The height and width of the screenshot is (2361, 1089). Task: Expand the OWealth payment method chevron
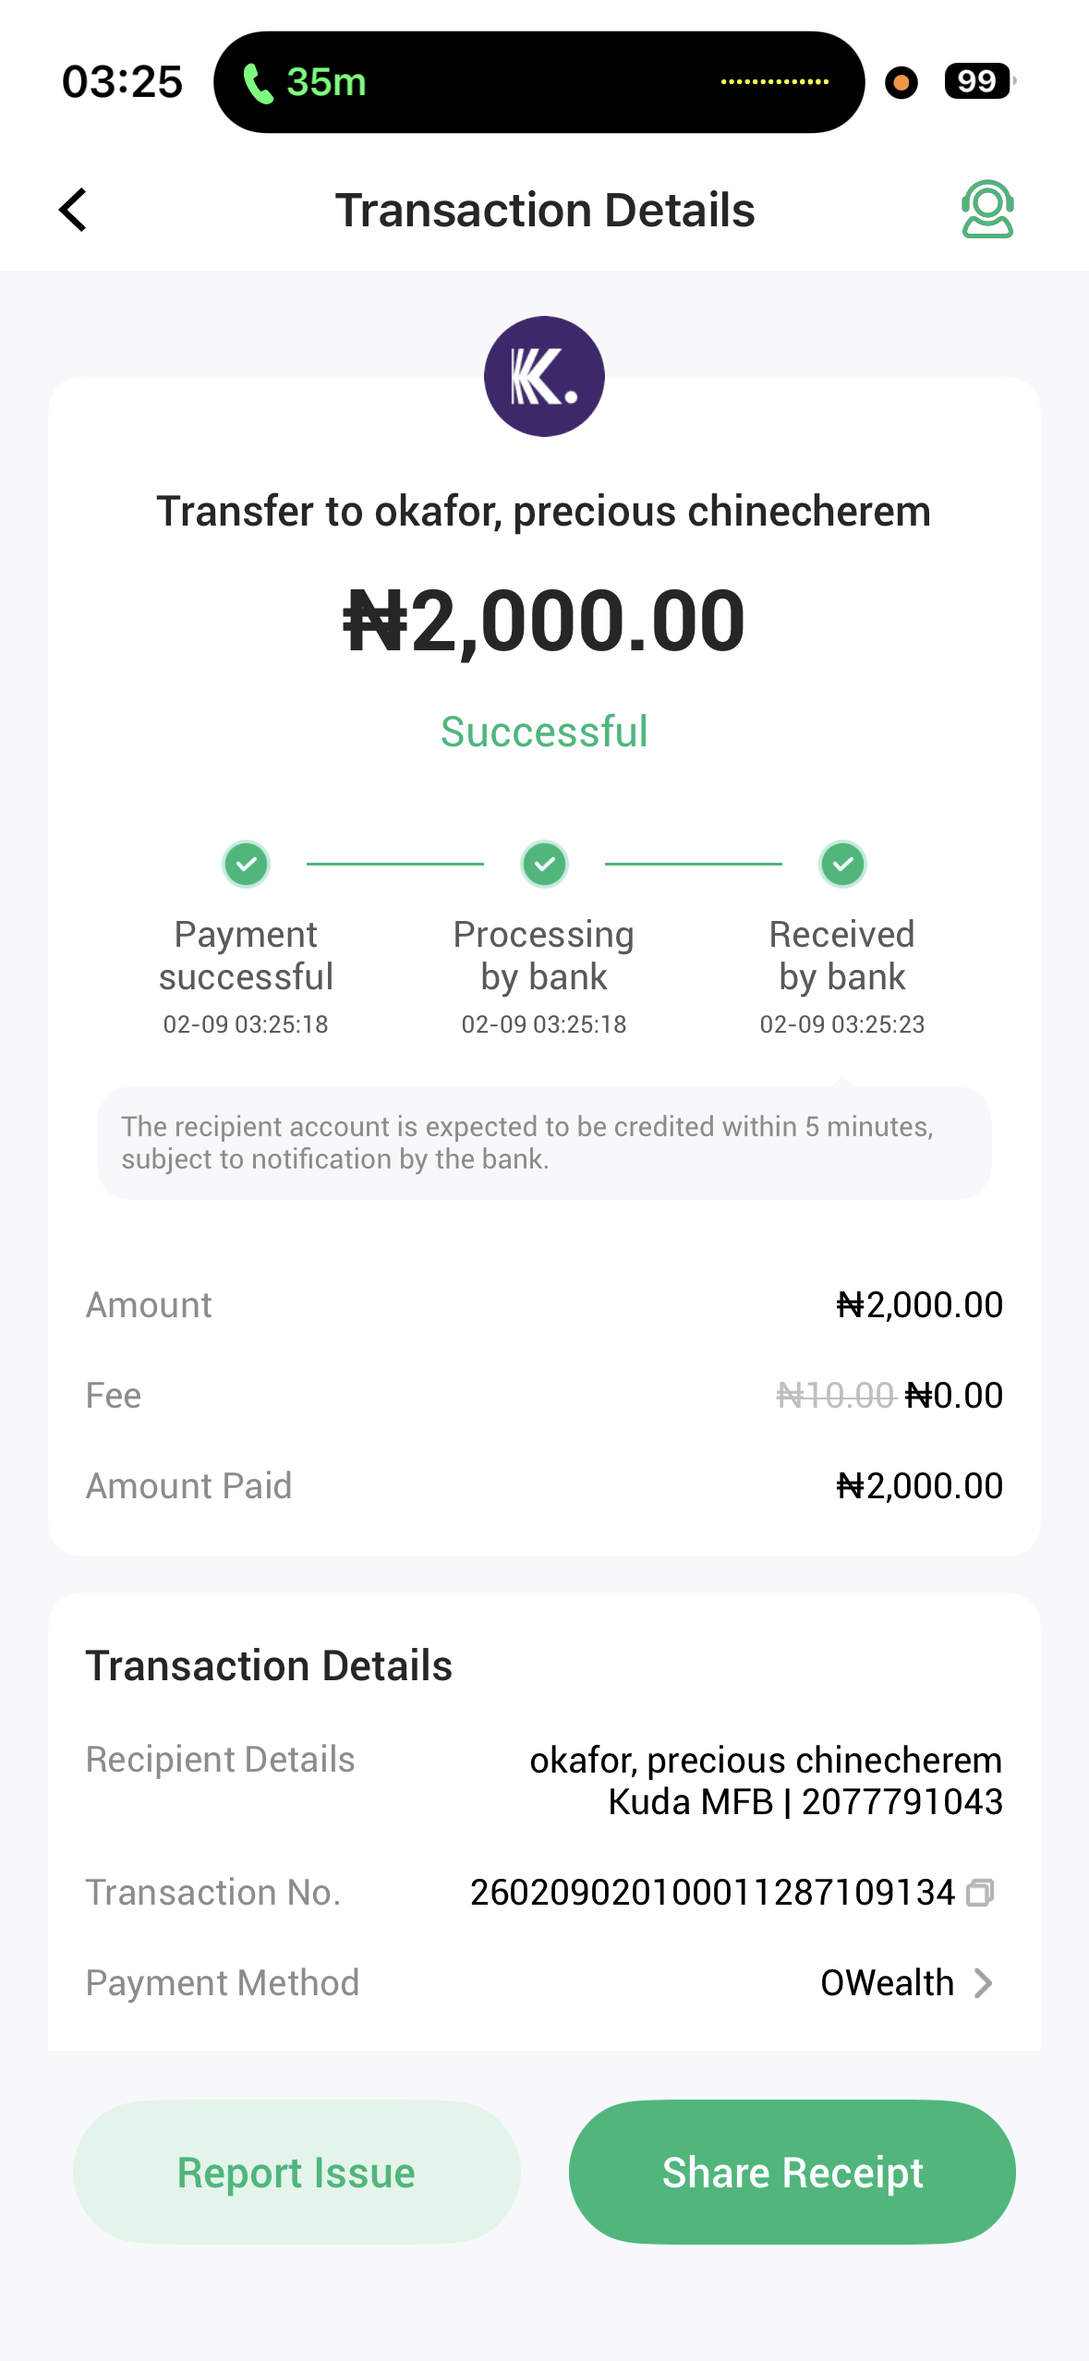pos(984,1983)
